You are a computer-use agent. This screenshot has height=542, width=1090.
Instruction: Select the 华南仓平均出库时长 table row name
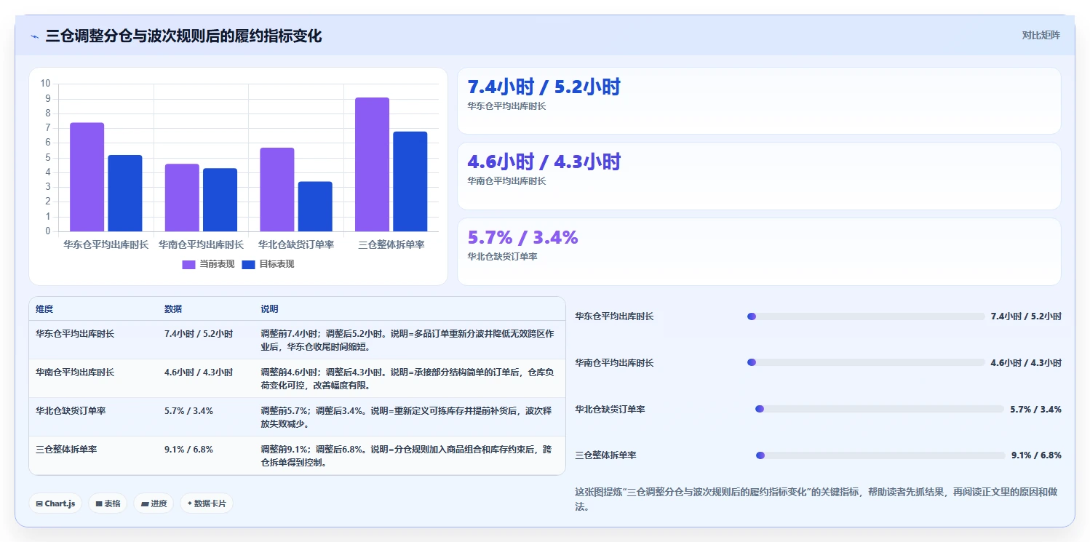click(75, 372)
